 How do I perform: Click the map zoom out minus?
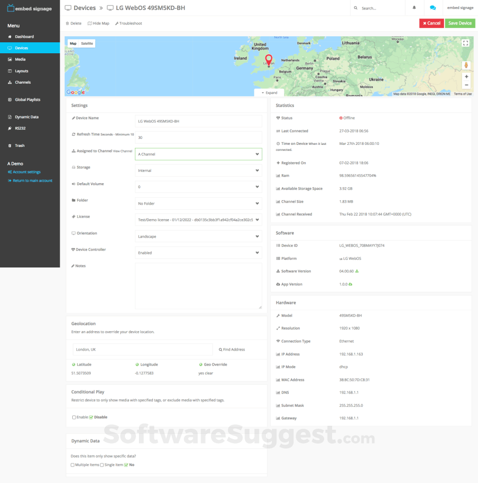pyautogui.click(x=466, y=85)
